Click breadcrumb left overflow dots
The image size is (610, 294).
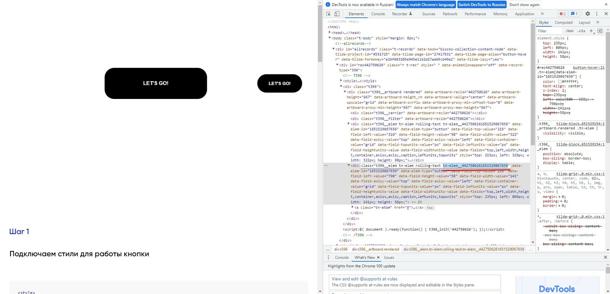click(x=328, y=249)
